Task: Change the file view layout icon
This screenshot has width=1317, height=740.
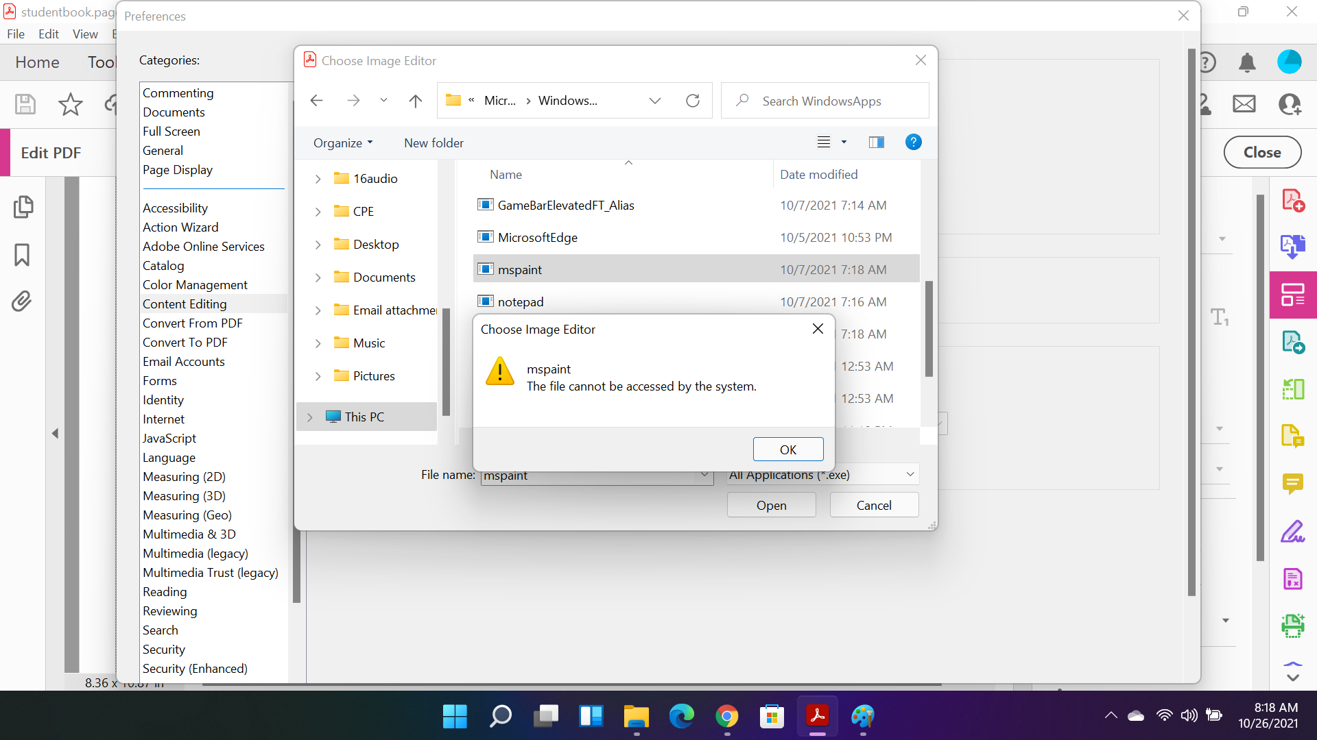Action: pyautogui.click(x=824, y=142)
